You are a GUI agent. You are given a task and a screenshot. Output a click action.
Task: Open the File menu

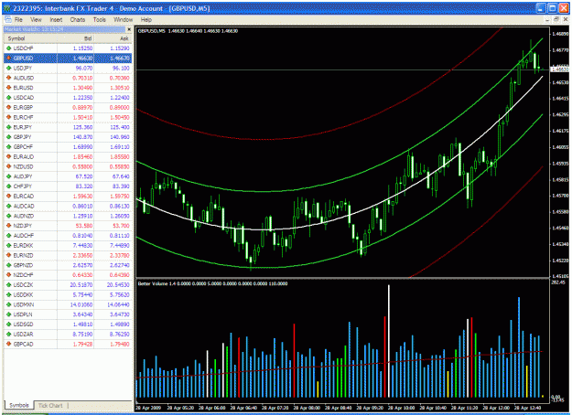click(x=18, y=20)
